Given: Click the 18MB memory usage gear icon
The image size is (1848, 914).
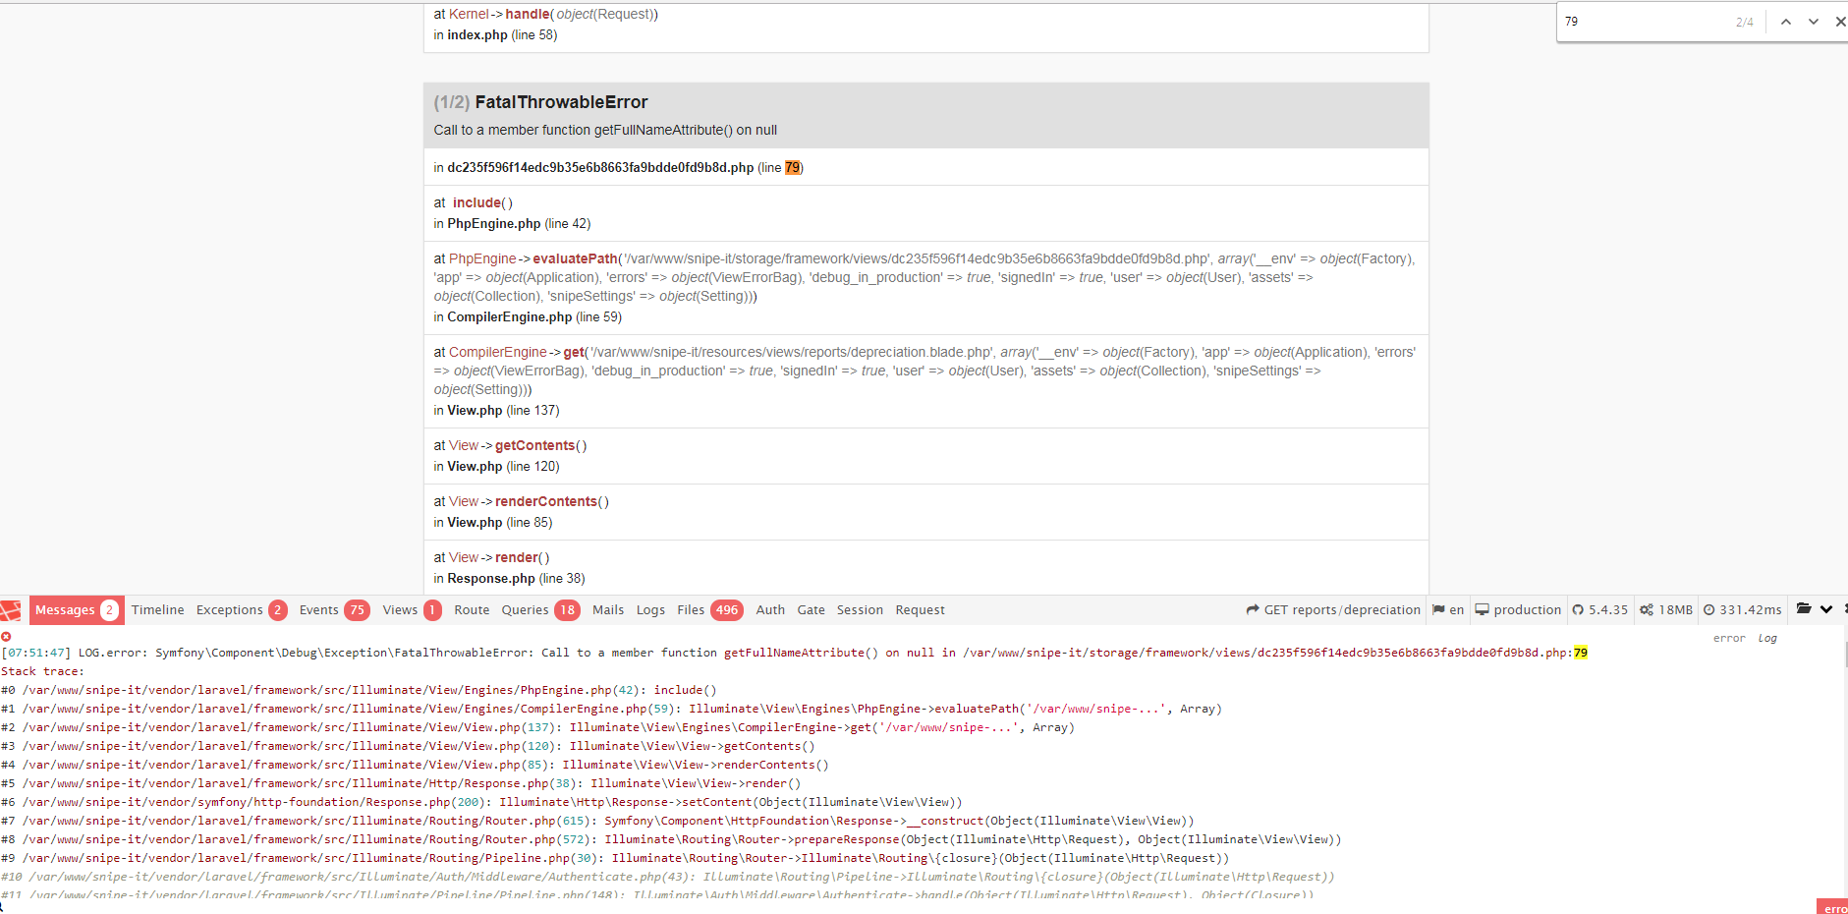Looking at the screenshot, I should (x=1646, y=609).
